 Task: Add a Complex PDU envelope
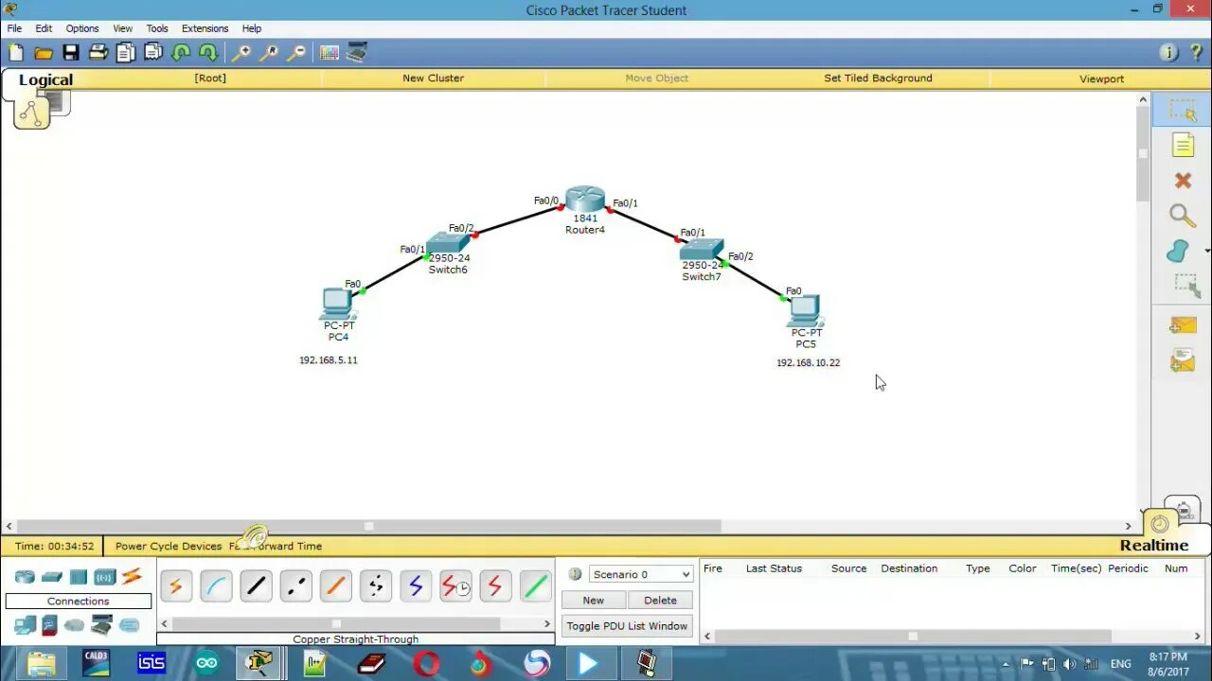(1183, 360)
